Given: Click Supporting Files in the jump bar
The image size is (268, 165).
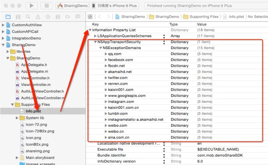Looking at the screenshot, I should pyautogui.click(x=201, y=17).
